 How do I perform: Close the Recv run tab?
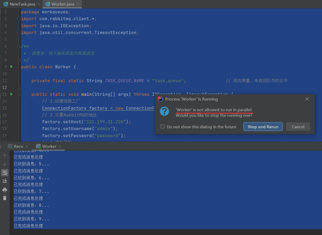click(x=27, y=147)
